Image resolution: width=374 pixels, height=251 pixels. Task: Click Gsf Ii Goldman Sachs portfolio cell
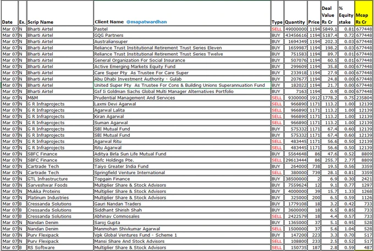[x=182, y=91]
